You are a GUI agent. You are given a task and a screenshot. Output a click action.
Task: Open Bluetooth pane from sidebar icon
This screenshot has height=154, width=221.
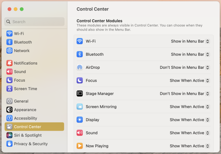tap(10, 42)
